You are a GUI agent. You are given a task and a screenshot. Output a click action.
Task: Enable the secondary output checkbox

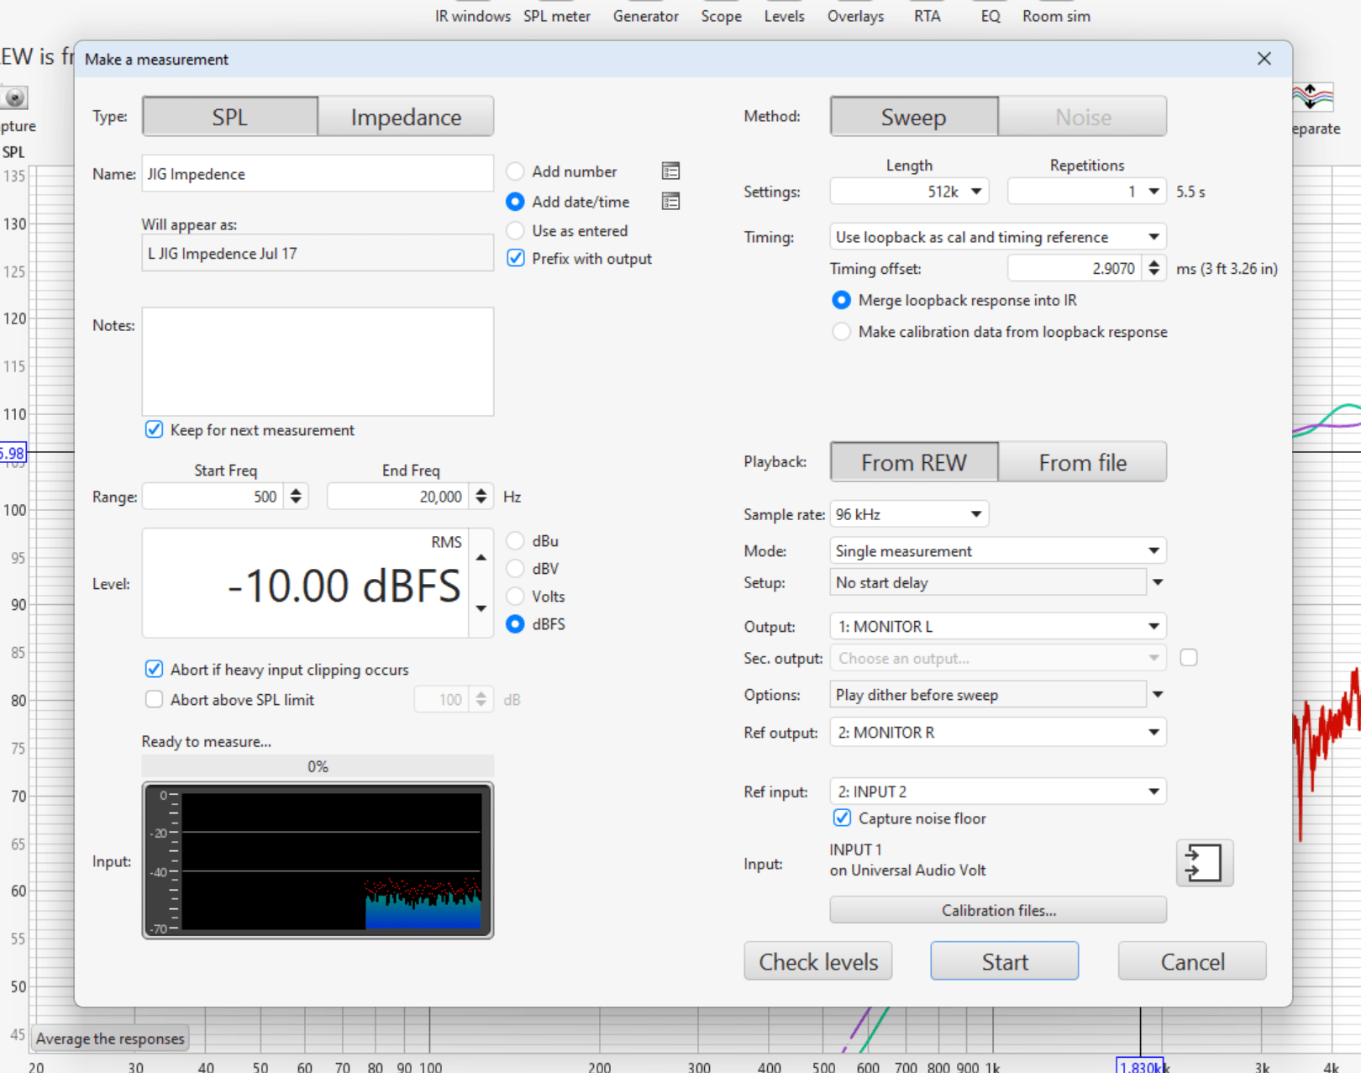click(x=1189, y=658)
